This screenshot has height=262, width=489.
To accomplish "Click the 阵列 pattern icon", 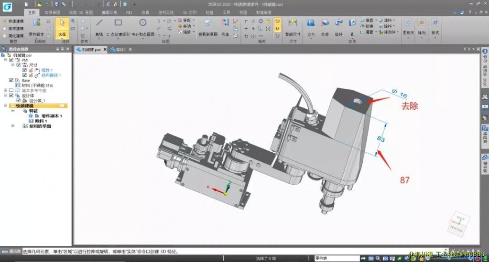I will click(x=422, y=23).
